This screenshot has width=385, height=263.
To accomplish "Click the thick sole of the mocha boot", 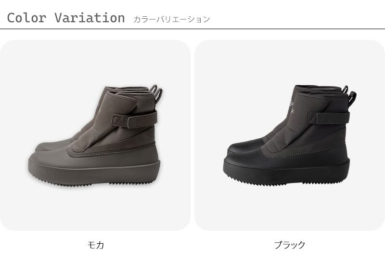I will [94, 172].
